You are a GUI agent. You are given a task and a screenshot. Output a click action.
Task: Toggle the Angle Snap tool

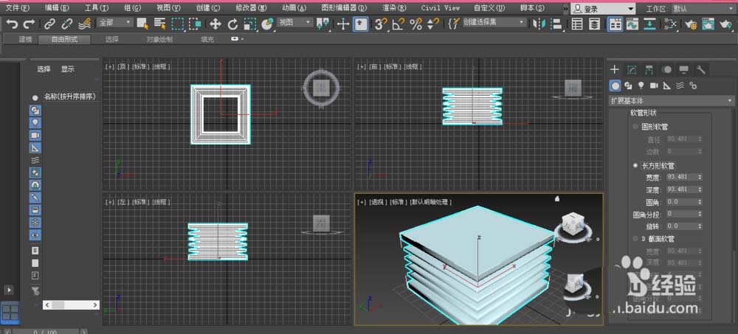399,24
